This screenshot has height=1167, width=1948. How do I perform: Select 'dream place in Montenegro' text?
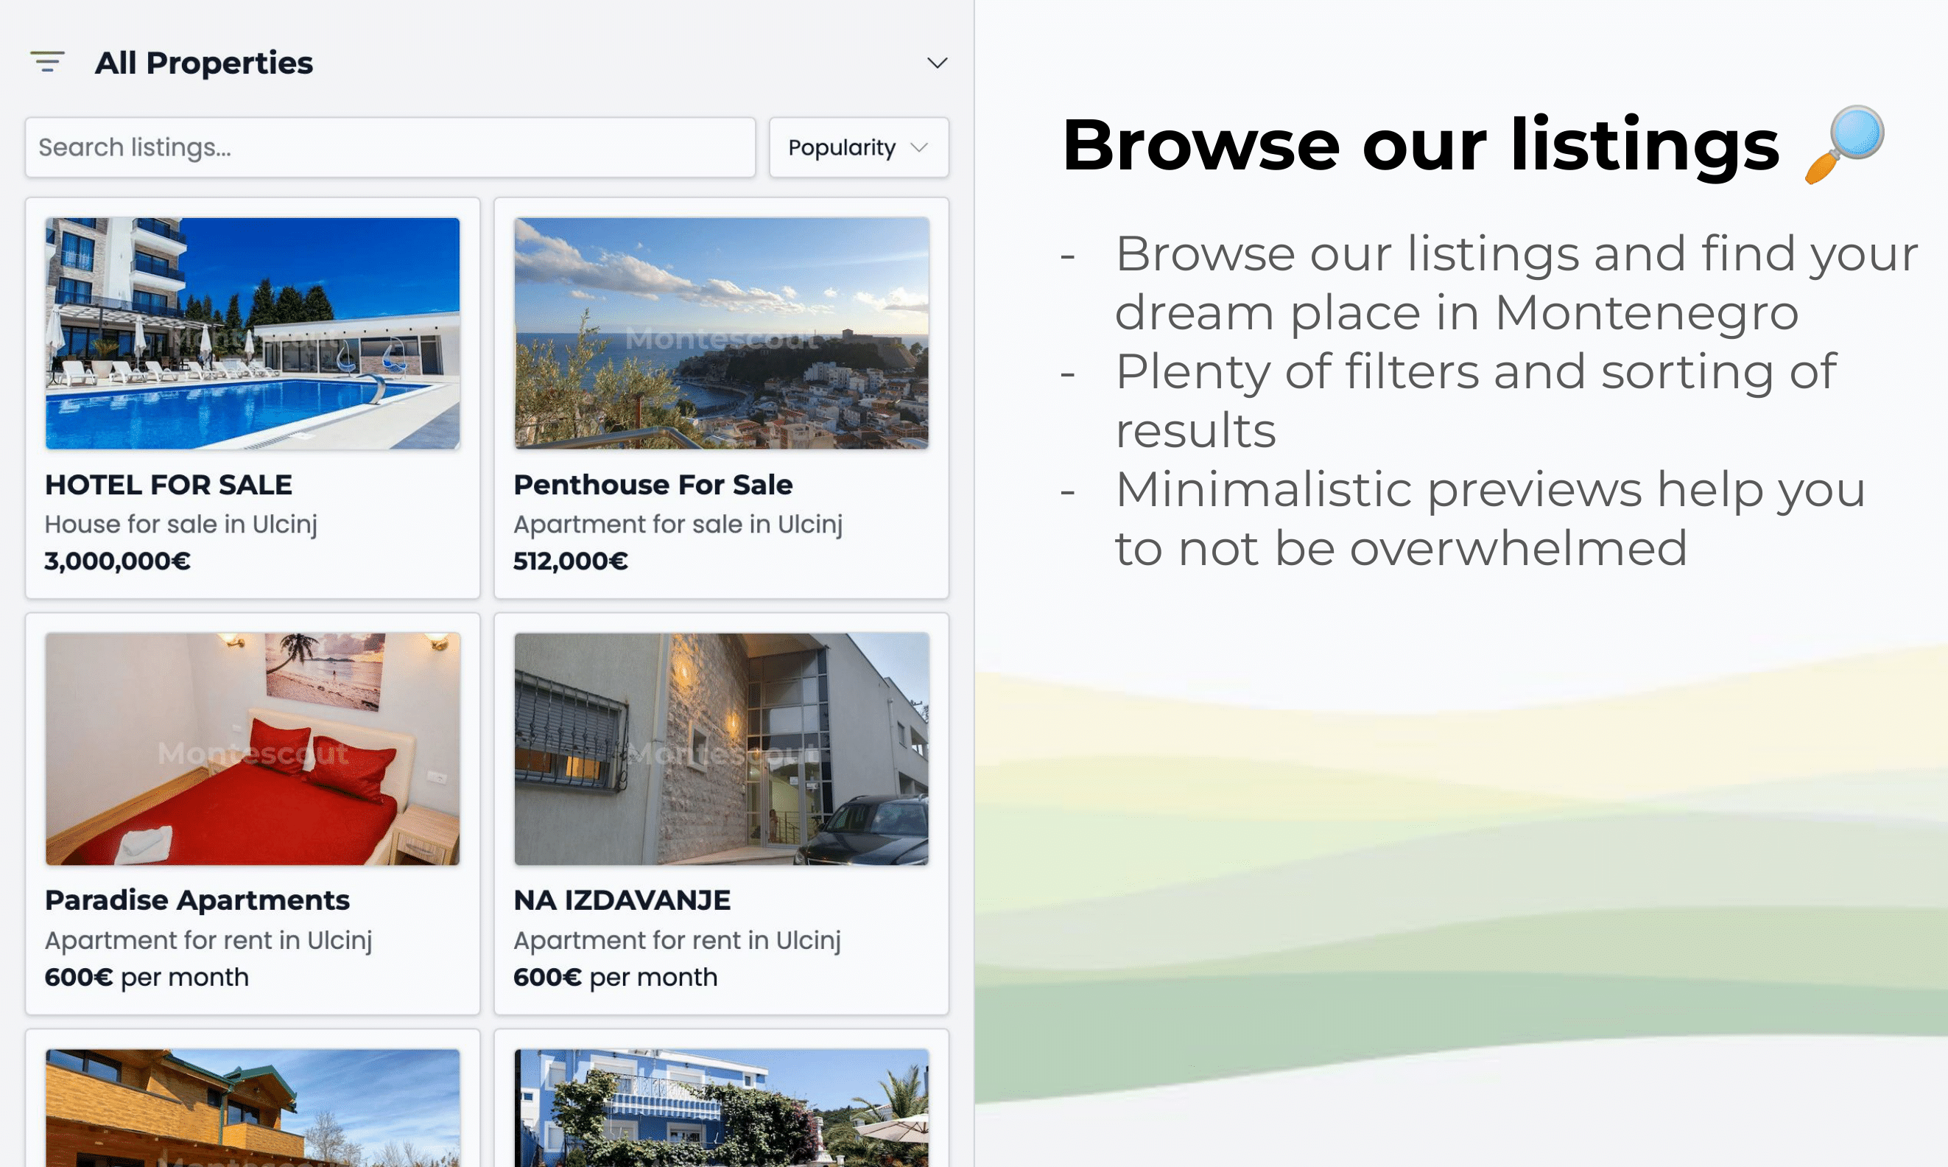tap(1456, 312)
